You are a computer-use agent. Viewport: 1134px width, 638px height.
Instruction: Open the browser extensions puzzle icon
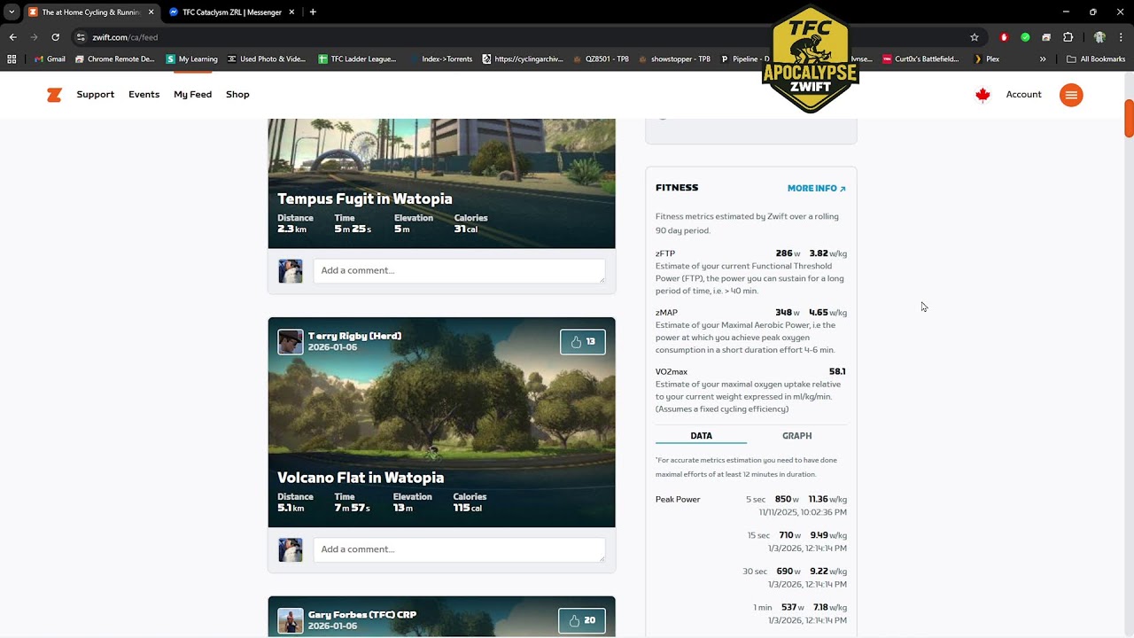pos(1068,37)
